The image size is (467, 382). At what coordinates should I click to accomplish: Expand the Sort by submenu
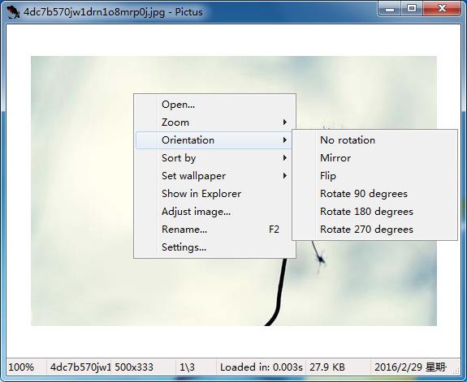pyautogui.click(x=214, y=158)
